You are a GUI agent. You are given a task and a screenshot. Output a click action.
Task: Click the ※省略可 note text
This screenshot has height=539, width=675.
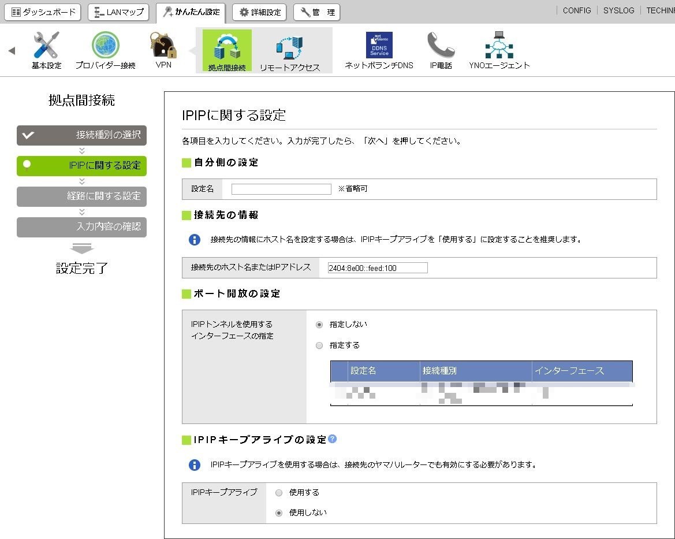353,189
